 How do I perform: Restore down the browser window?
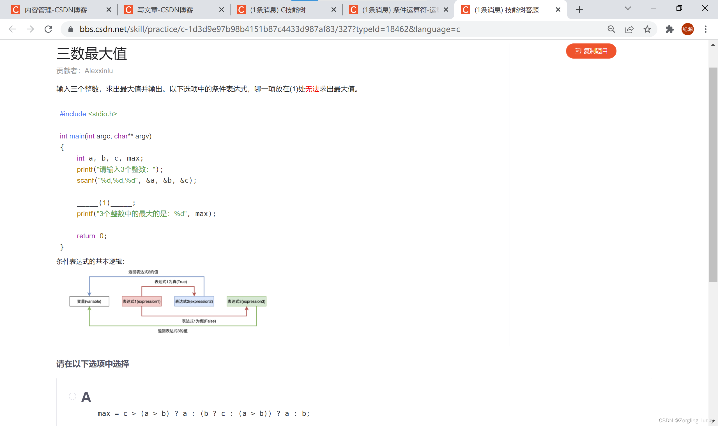(x=679, y=9)
